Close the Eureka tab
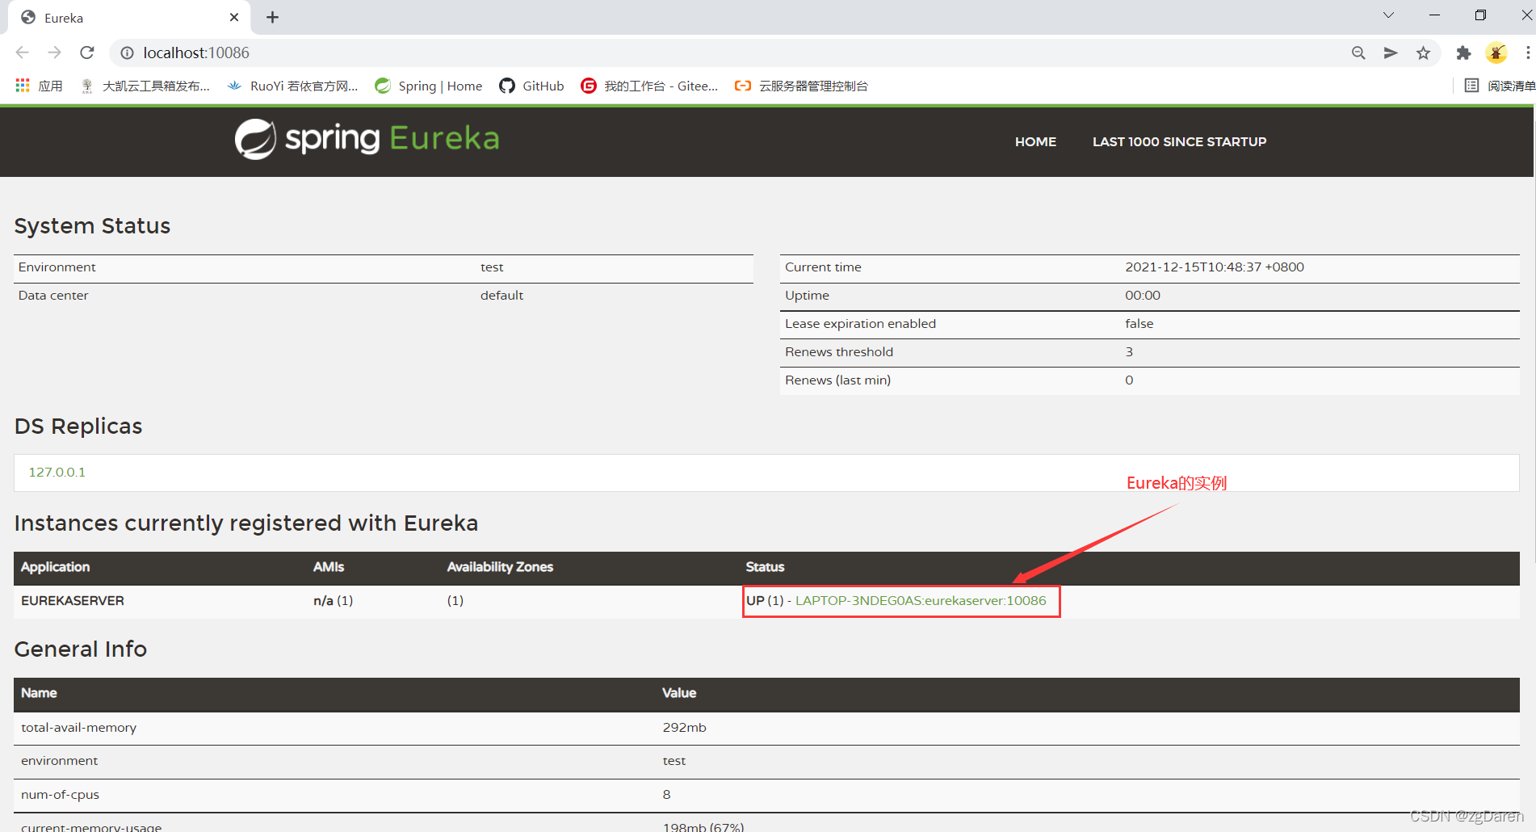The height and width of the screenshot is (832, 1536). 234,17
